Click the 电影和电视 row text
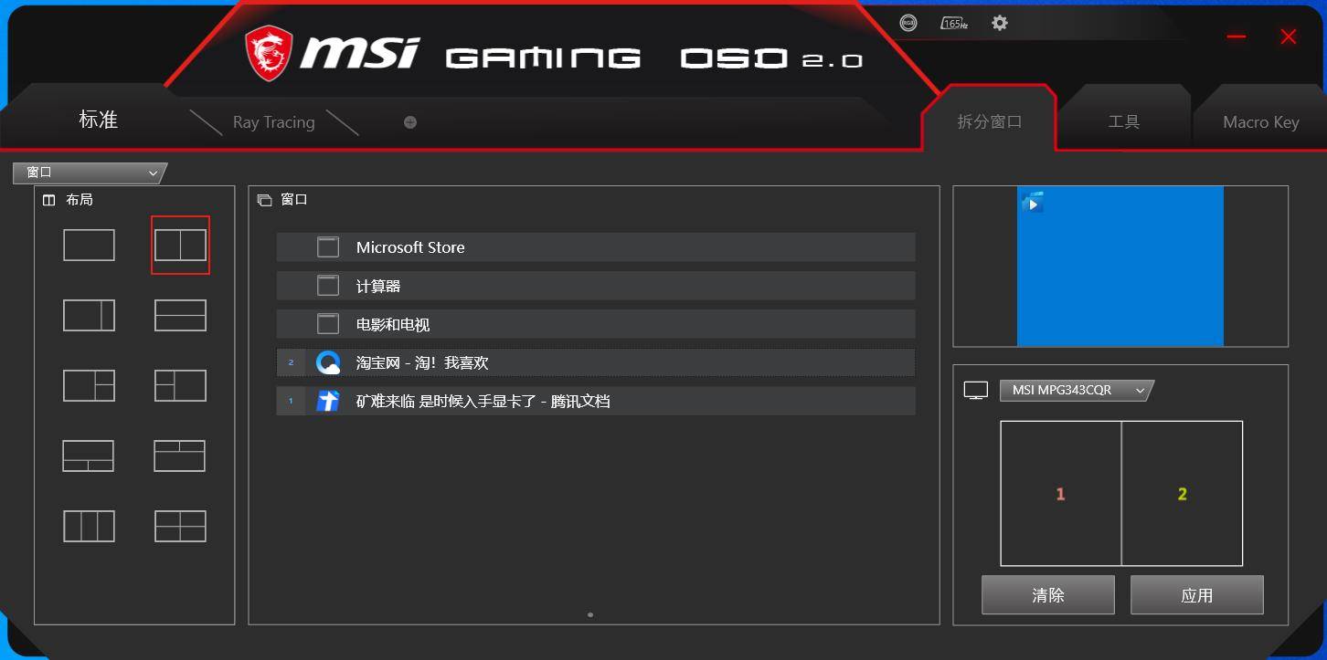The image size is (1327, 660). [x=393, y=324]
